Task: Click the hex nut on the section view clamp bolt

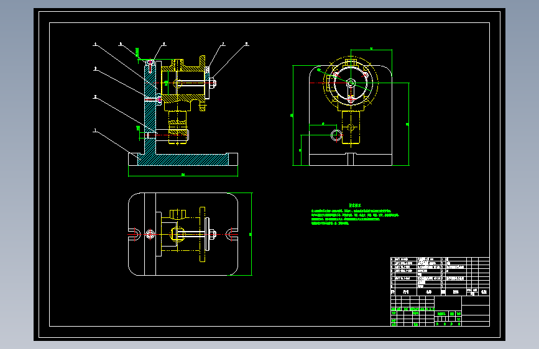Action: 212,83
